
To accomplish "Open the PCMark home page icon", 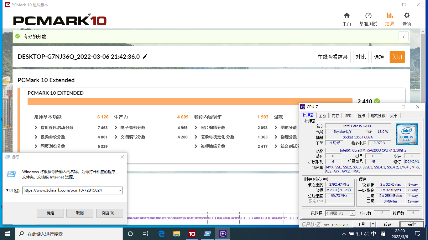I will [347, 15].
